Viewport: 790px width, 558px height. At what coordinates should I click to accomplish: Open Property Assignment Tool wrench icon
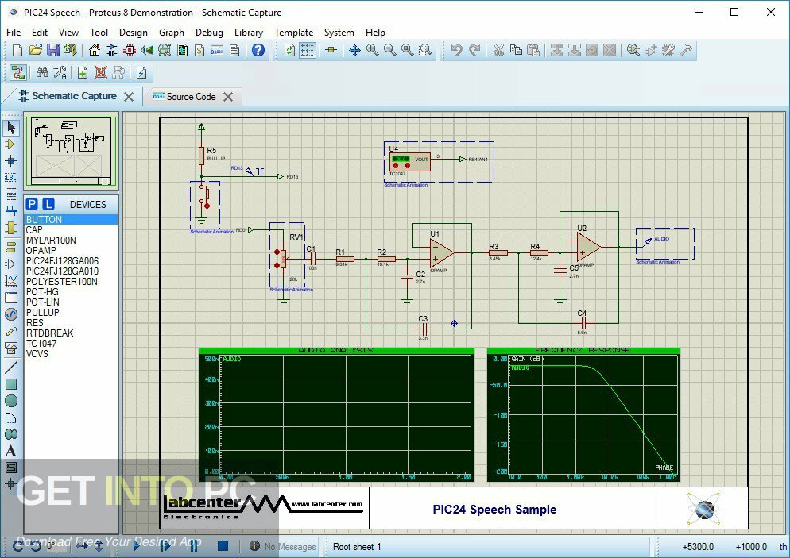point(60,73)
